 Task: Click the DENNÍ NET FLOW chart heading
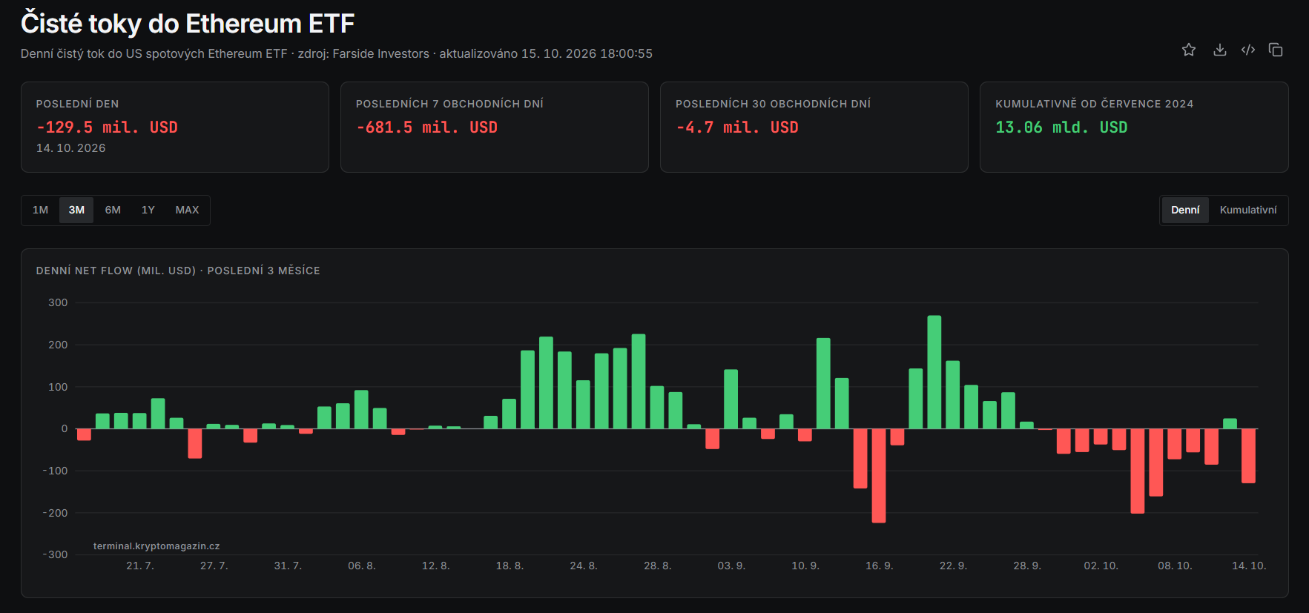click(x=178, y=271)
